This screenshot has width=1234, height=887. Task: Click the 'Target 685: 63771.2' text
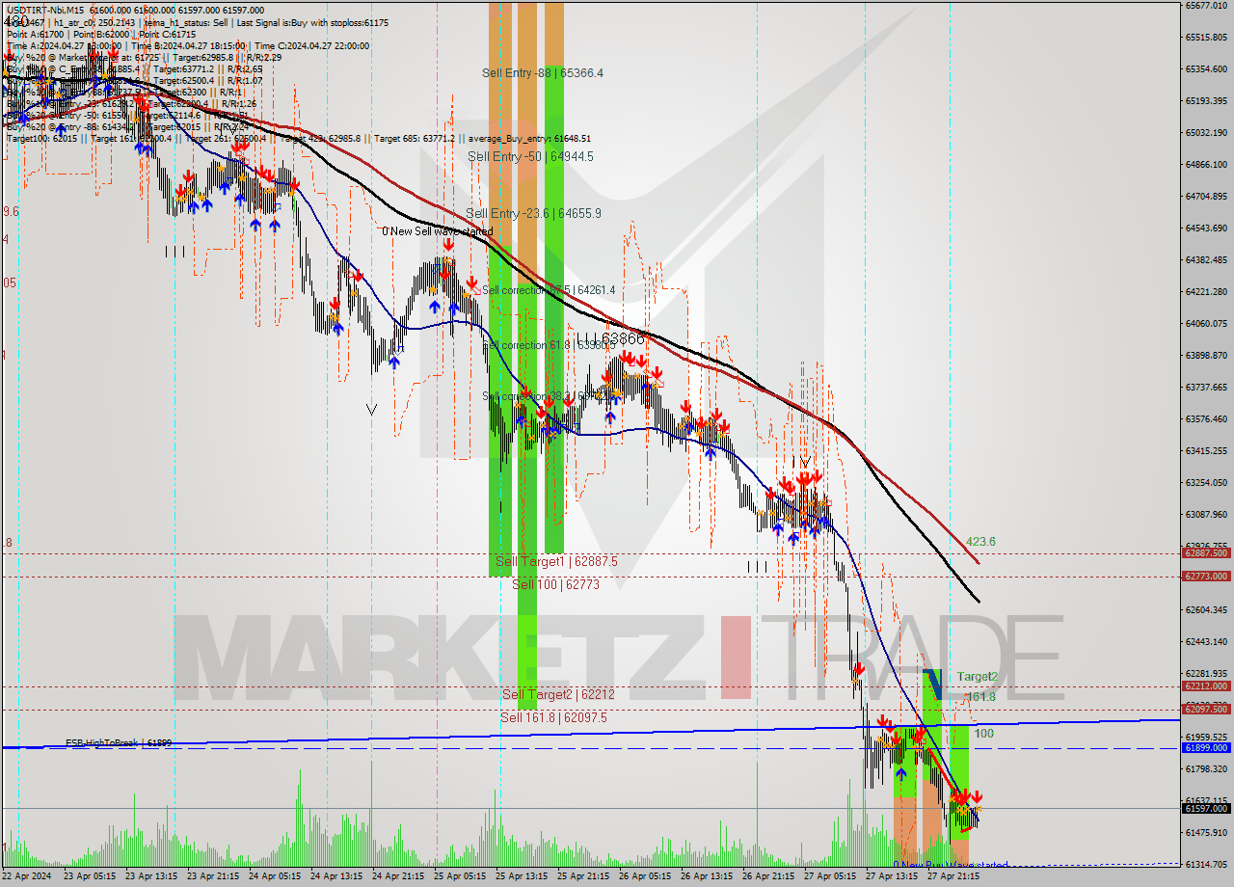point(416,138)
